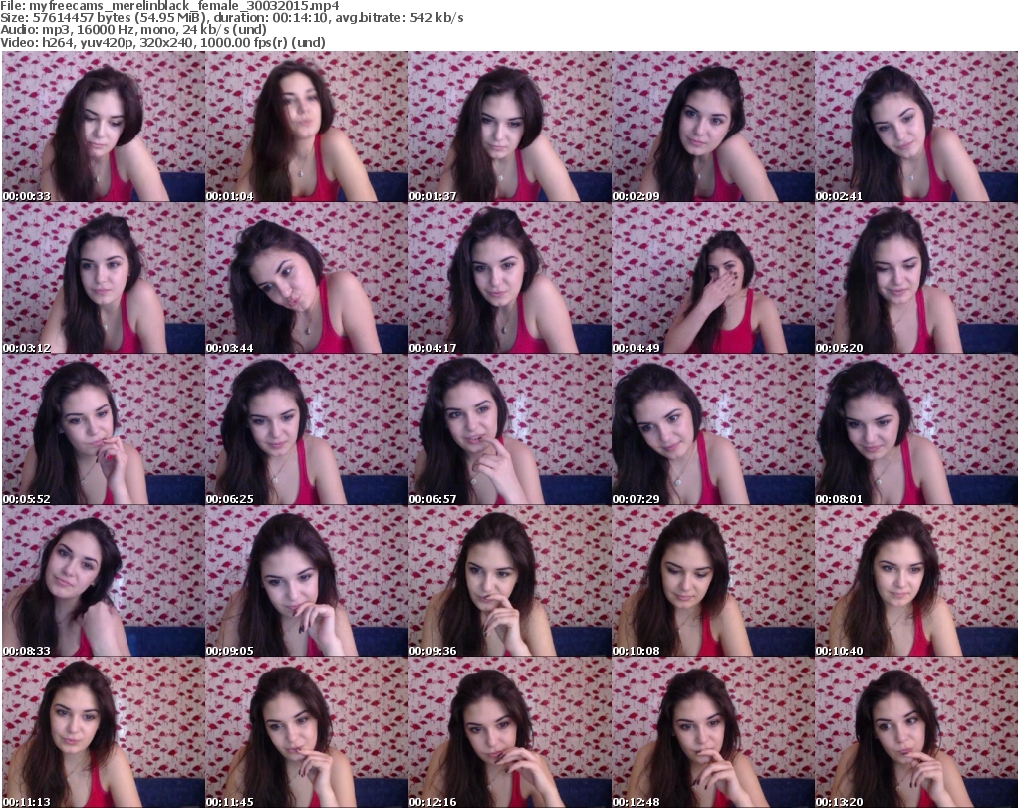Select the thumbnail timestamped 00:06:57
Image resolution: width=1020 pixels, height=808 pixels.
(x=509, y=430)
